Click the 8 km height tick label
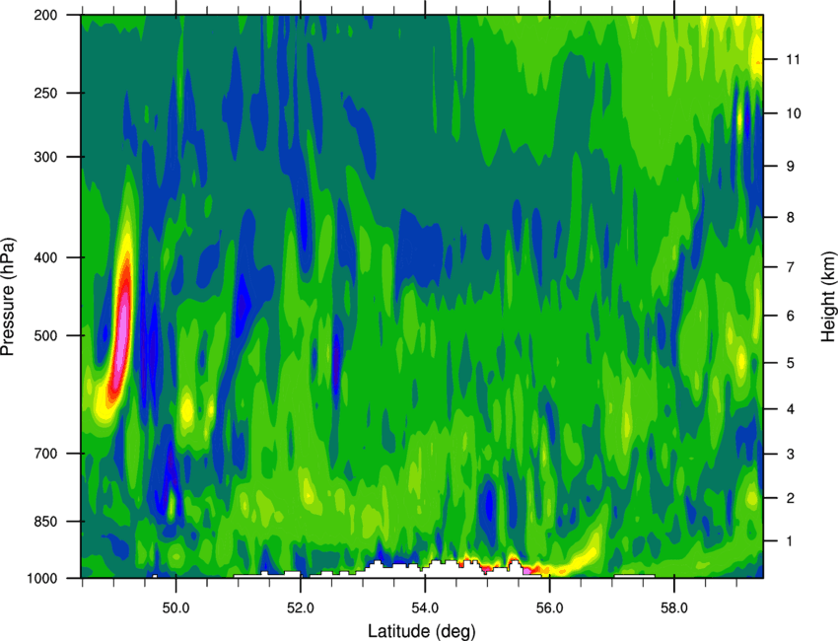Screen dimensions: 838x641 point(791,217)
